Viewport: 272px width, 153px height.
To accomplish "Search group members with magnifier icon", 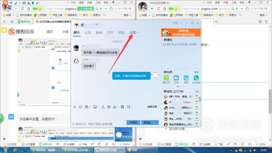I will point(197,91).
